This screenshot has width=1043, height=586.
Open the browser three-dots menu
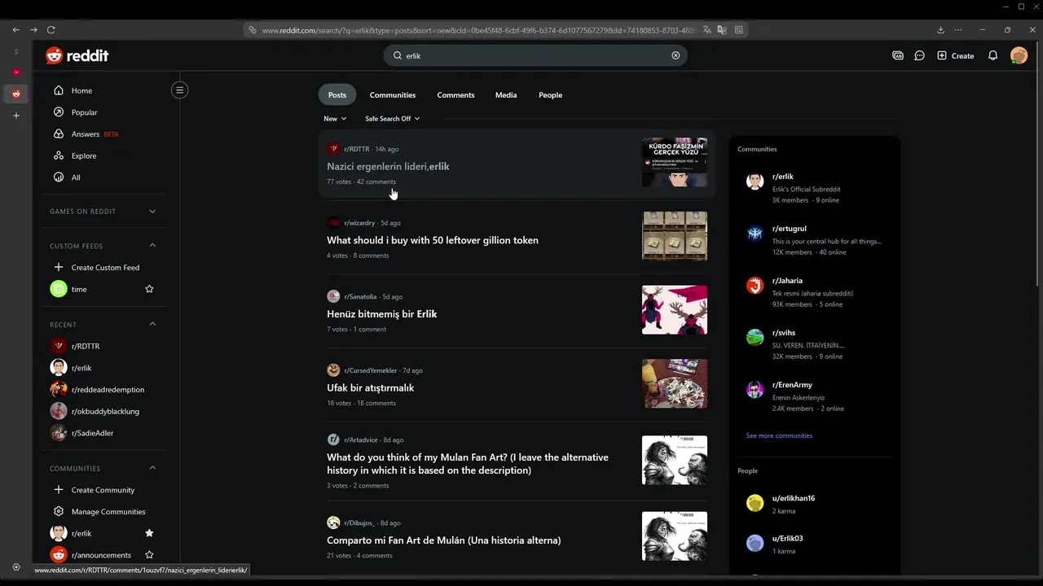tap(958, 30)
